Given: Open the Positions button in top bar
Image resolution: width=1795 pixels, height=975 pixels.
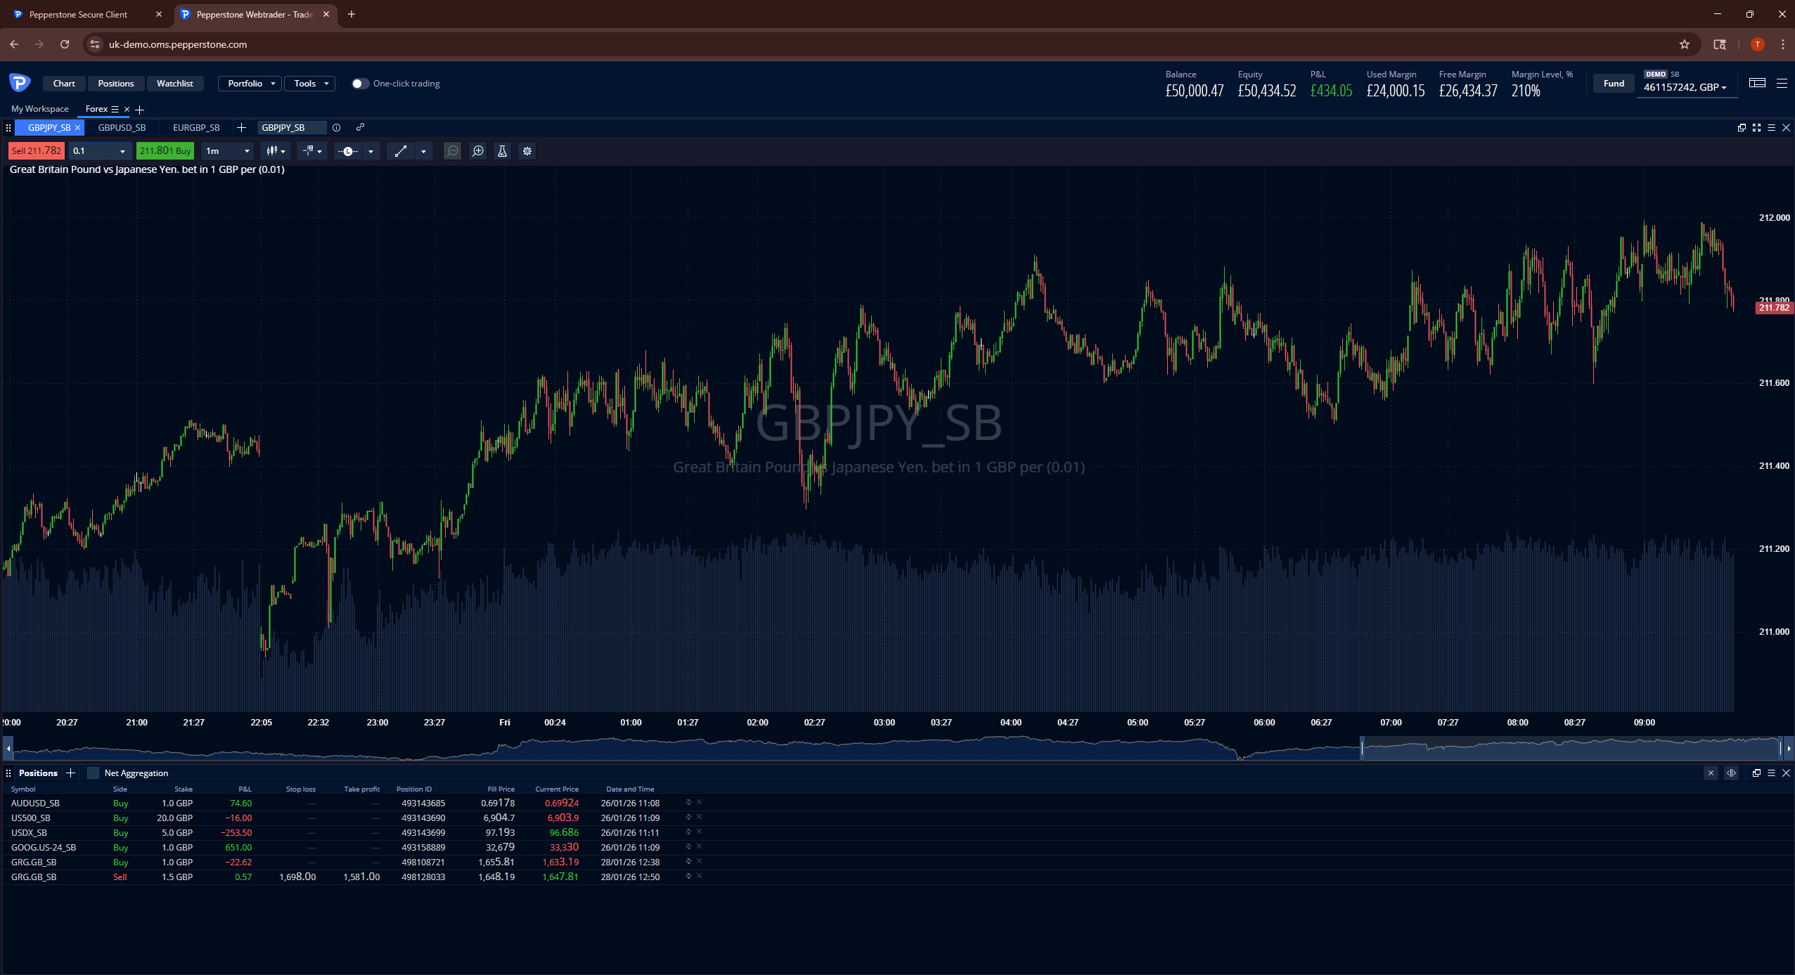Looking at the screenshot, I should tap(116, 84).
